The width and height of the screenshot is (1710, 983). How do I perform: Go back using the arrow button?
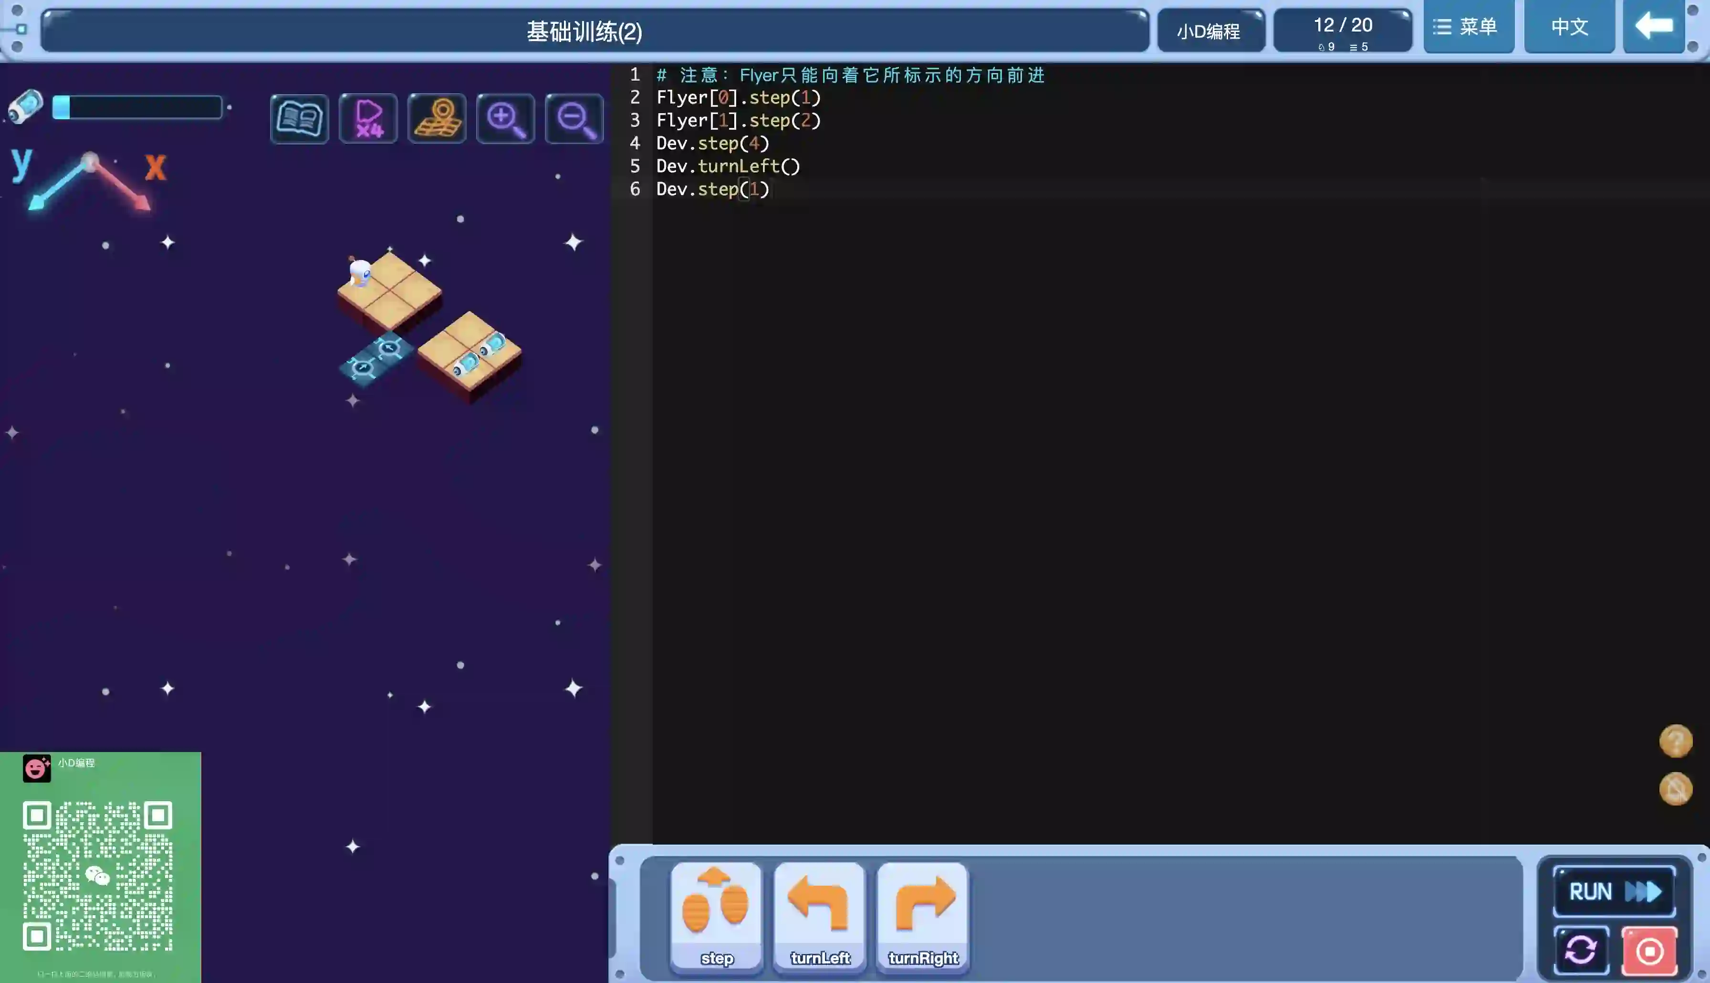point(1653,27)
